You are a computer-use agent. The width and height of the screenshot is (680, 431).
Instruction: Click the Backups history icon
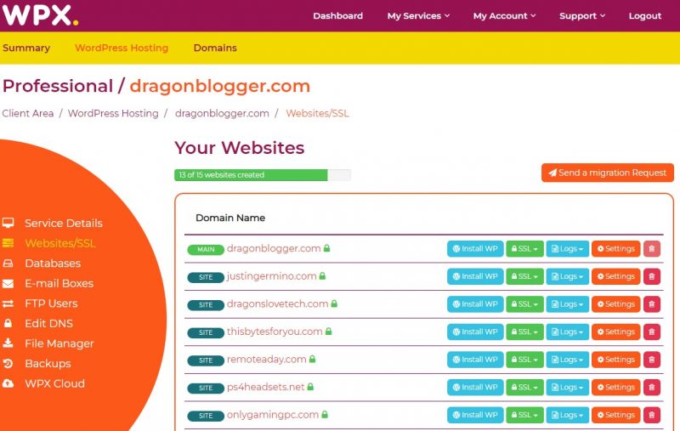[x=8, y=363]
